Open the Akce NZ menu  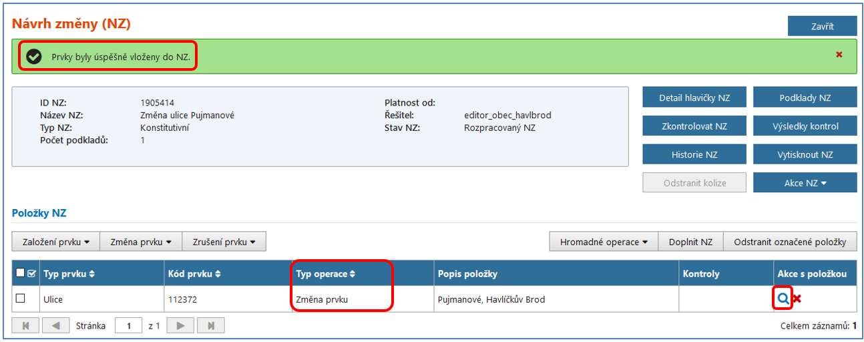(805, 183)
